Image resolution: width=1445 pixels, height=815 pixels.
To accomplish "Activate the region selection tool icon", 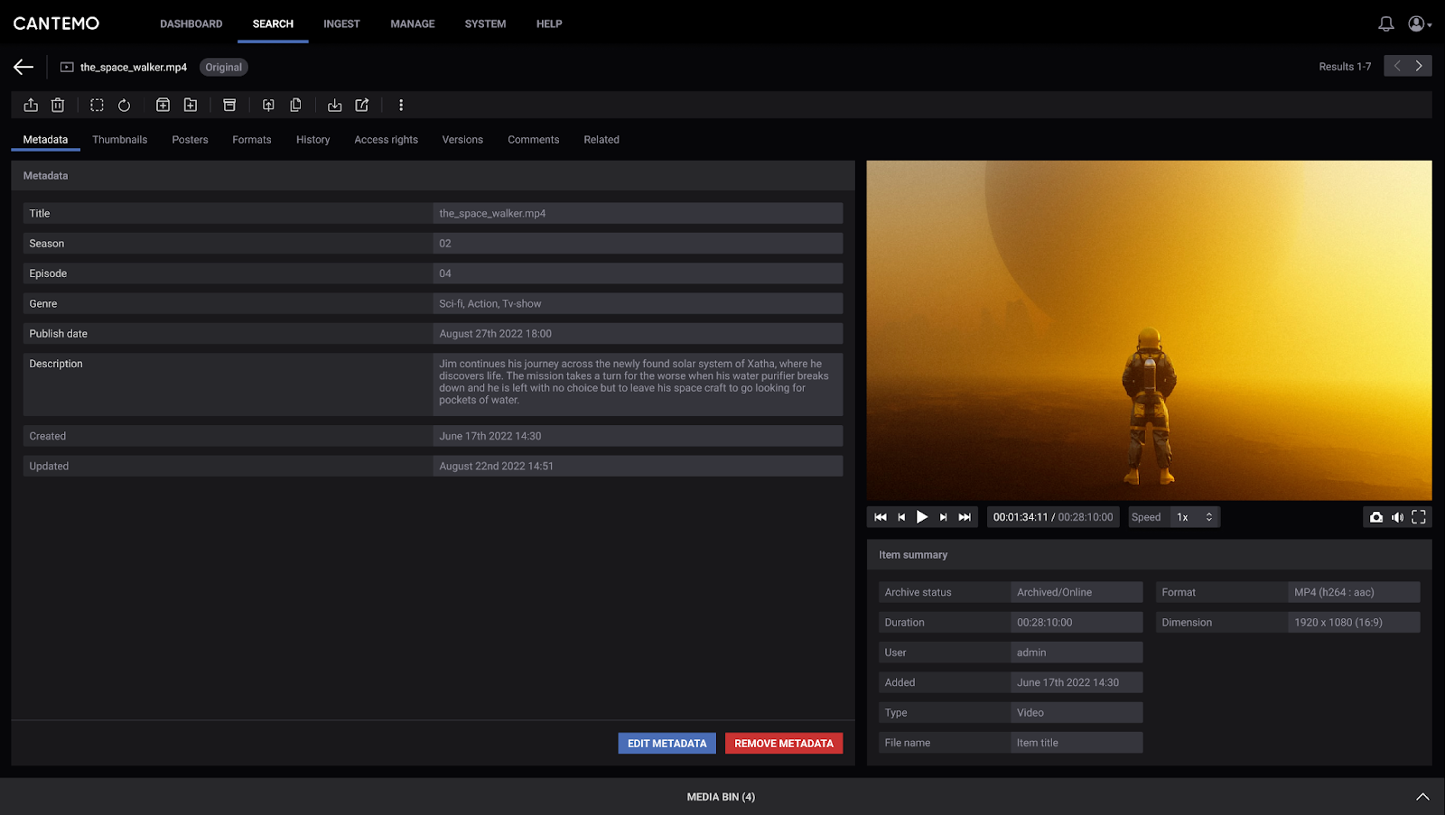I will click(x=96, y=105).
